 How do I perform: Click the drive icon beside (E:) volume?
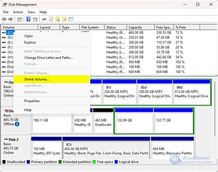pos(4,42)
